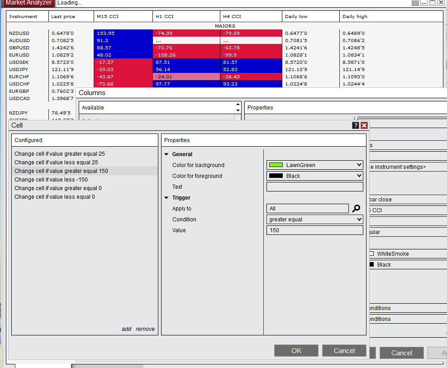Image resolution: width=447 pixels, height=368 pixels.
Task: Click the Text input field
Action: [315, 187]
